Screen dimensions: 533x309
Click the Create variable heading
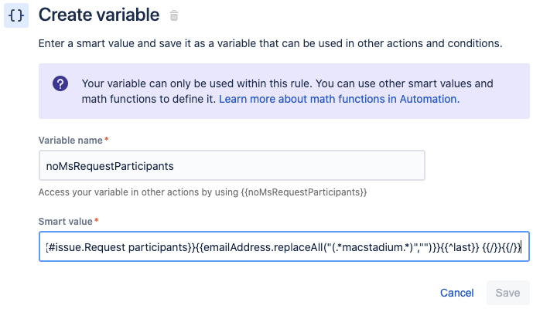pyautogui.click(x=99, y=15)
